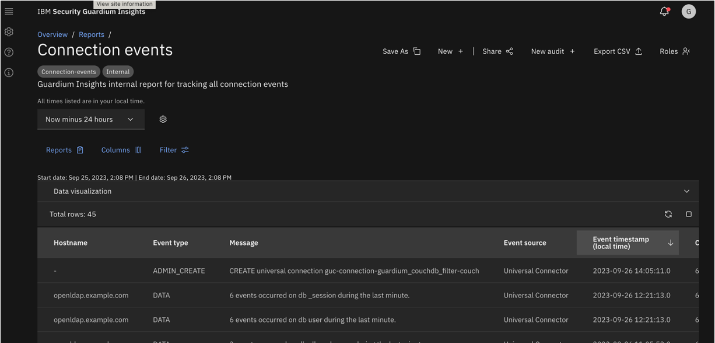
Task: Go to Overview breadcrumb link
Action: (52, 34)
